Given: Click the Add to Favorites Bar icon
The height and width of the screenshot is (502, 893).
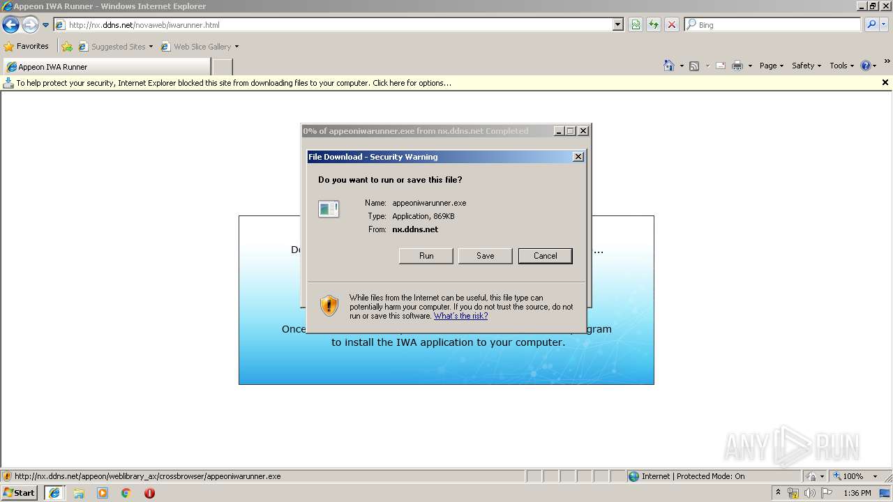Looking at the screenshot, I should (67, 47).
